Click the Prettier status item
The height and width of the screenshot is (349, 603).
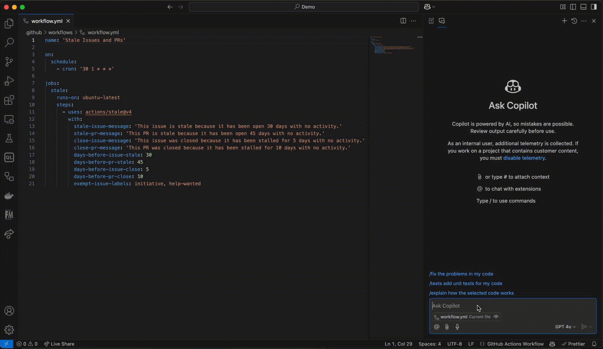pos(573,344)
